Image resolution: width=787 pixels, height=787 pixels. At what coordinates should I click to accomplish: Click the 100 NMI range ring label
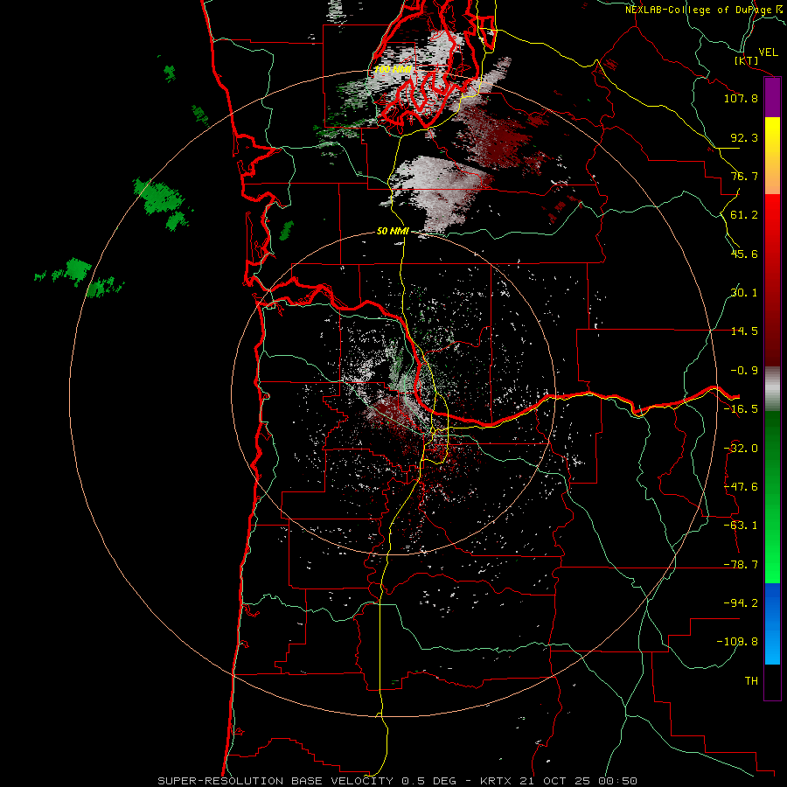393,69
